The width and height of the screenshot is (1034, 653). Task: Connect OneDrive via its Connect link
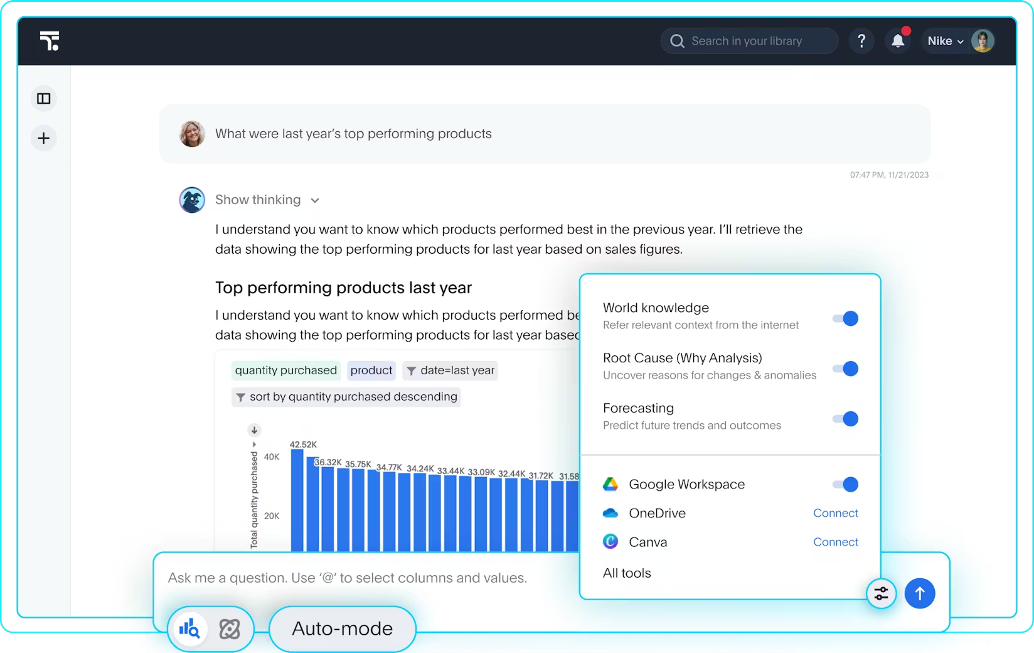[836, 513]
